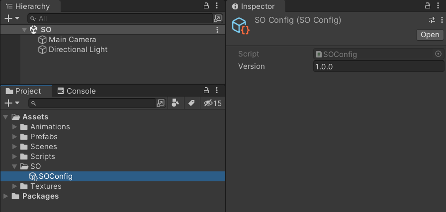The height and width of the screenshot is (212, 446).
Task: Toggle the Hierarchy panel lock
Action: (x=206, y=5)
